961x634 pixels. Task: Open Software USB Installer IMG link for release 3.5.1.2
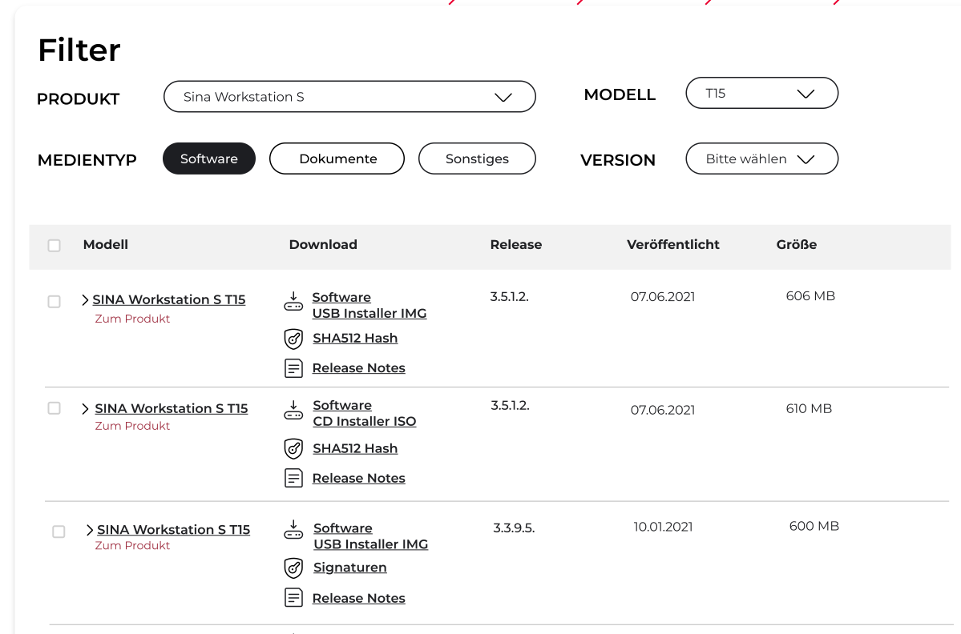point(369,305)
